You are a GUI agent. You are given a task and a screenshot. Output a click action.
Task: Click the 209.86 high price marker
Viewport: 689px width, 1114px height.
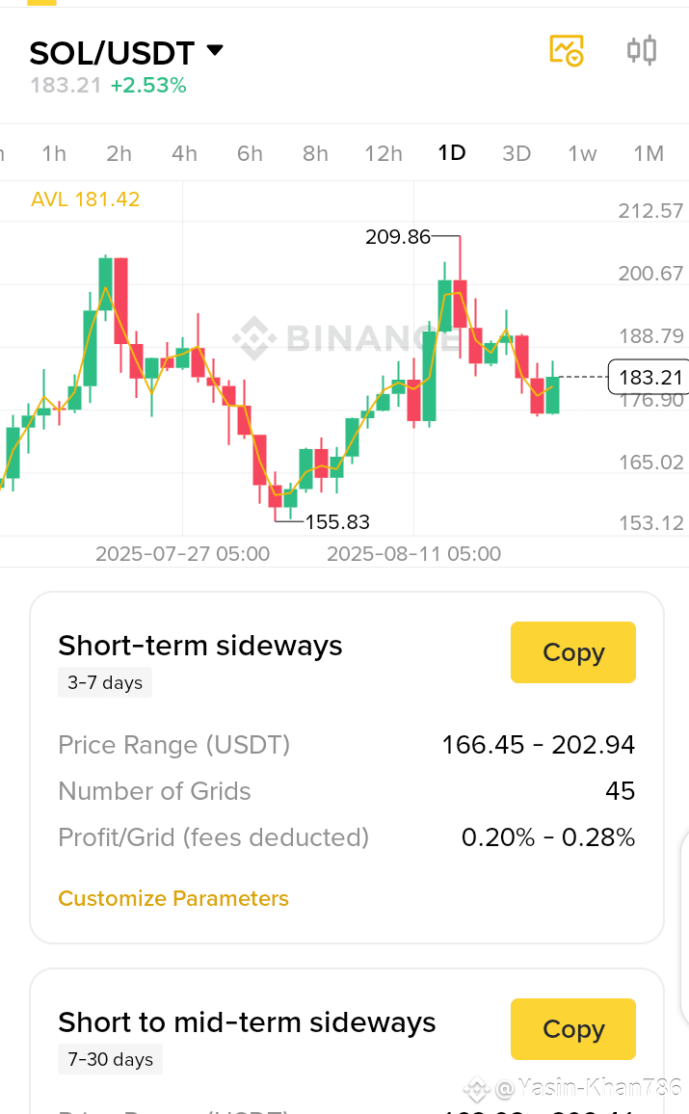coord(398,236)
